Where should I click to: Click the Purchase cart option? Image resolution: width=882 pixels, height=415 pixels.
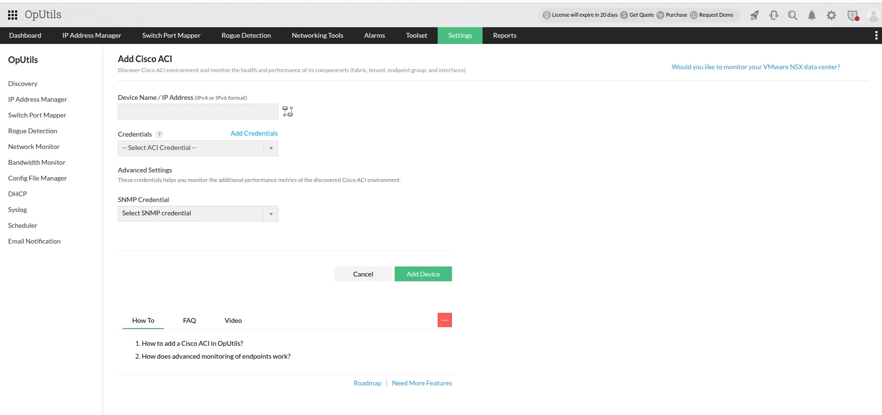[x=672, y=15]
